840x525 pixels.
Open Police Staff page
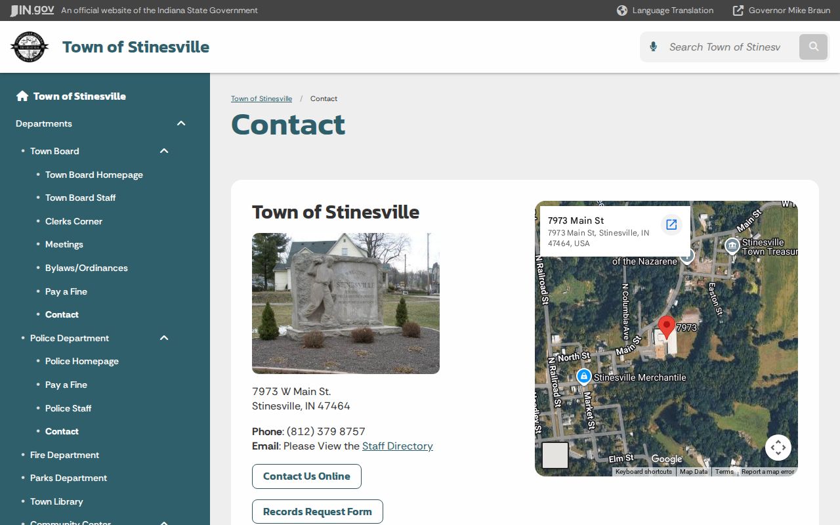click(x=68, y=408)
